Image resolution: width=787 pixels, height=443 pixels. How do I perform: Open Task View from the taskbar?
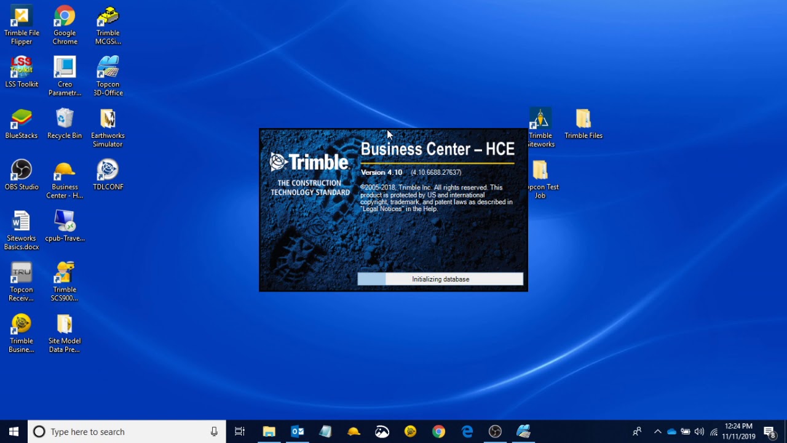pyautogui.click(x=240, y=431)
